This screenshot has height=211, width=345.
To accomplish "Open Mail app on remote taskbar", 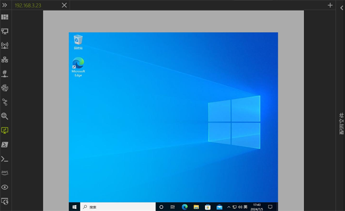I will (219, 207).
